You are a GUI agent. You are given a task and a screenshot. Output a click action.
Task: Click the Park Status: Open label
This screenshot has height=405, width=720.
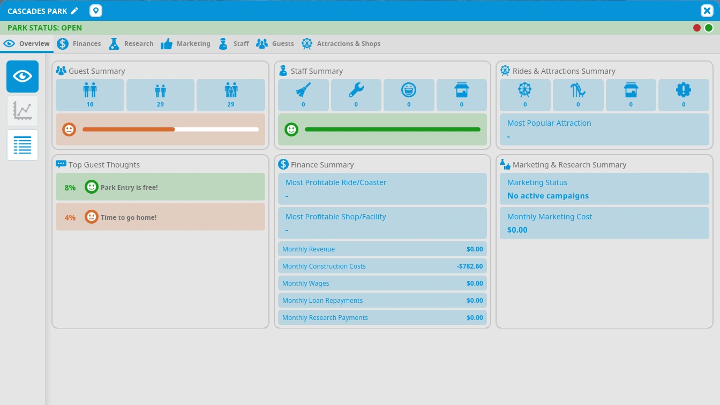tap(45, 28)
